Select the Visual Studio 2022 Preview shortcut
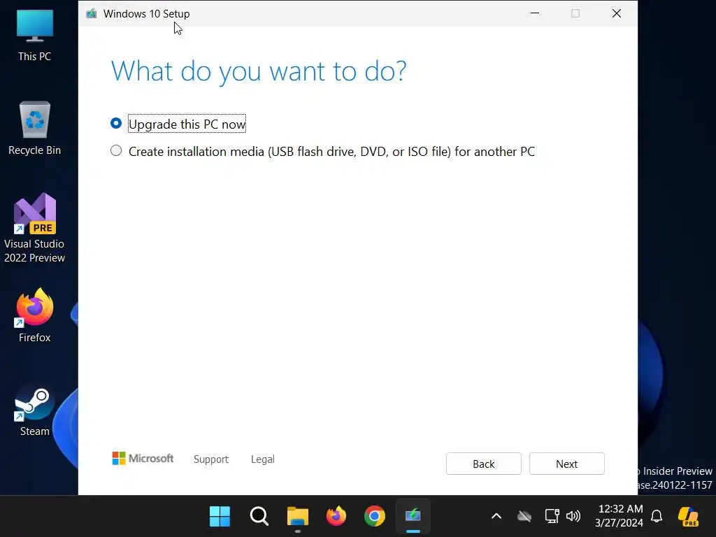This screenshot has width=716, height=537. [x=35, y=228]
